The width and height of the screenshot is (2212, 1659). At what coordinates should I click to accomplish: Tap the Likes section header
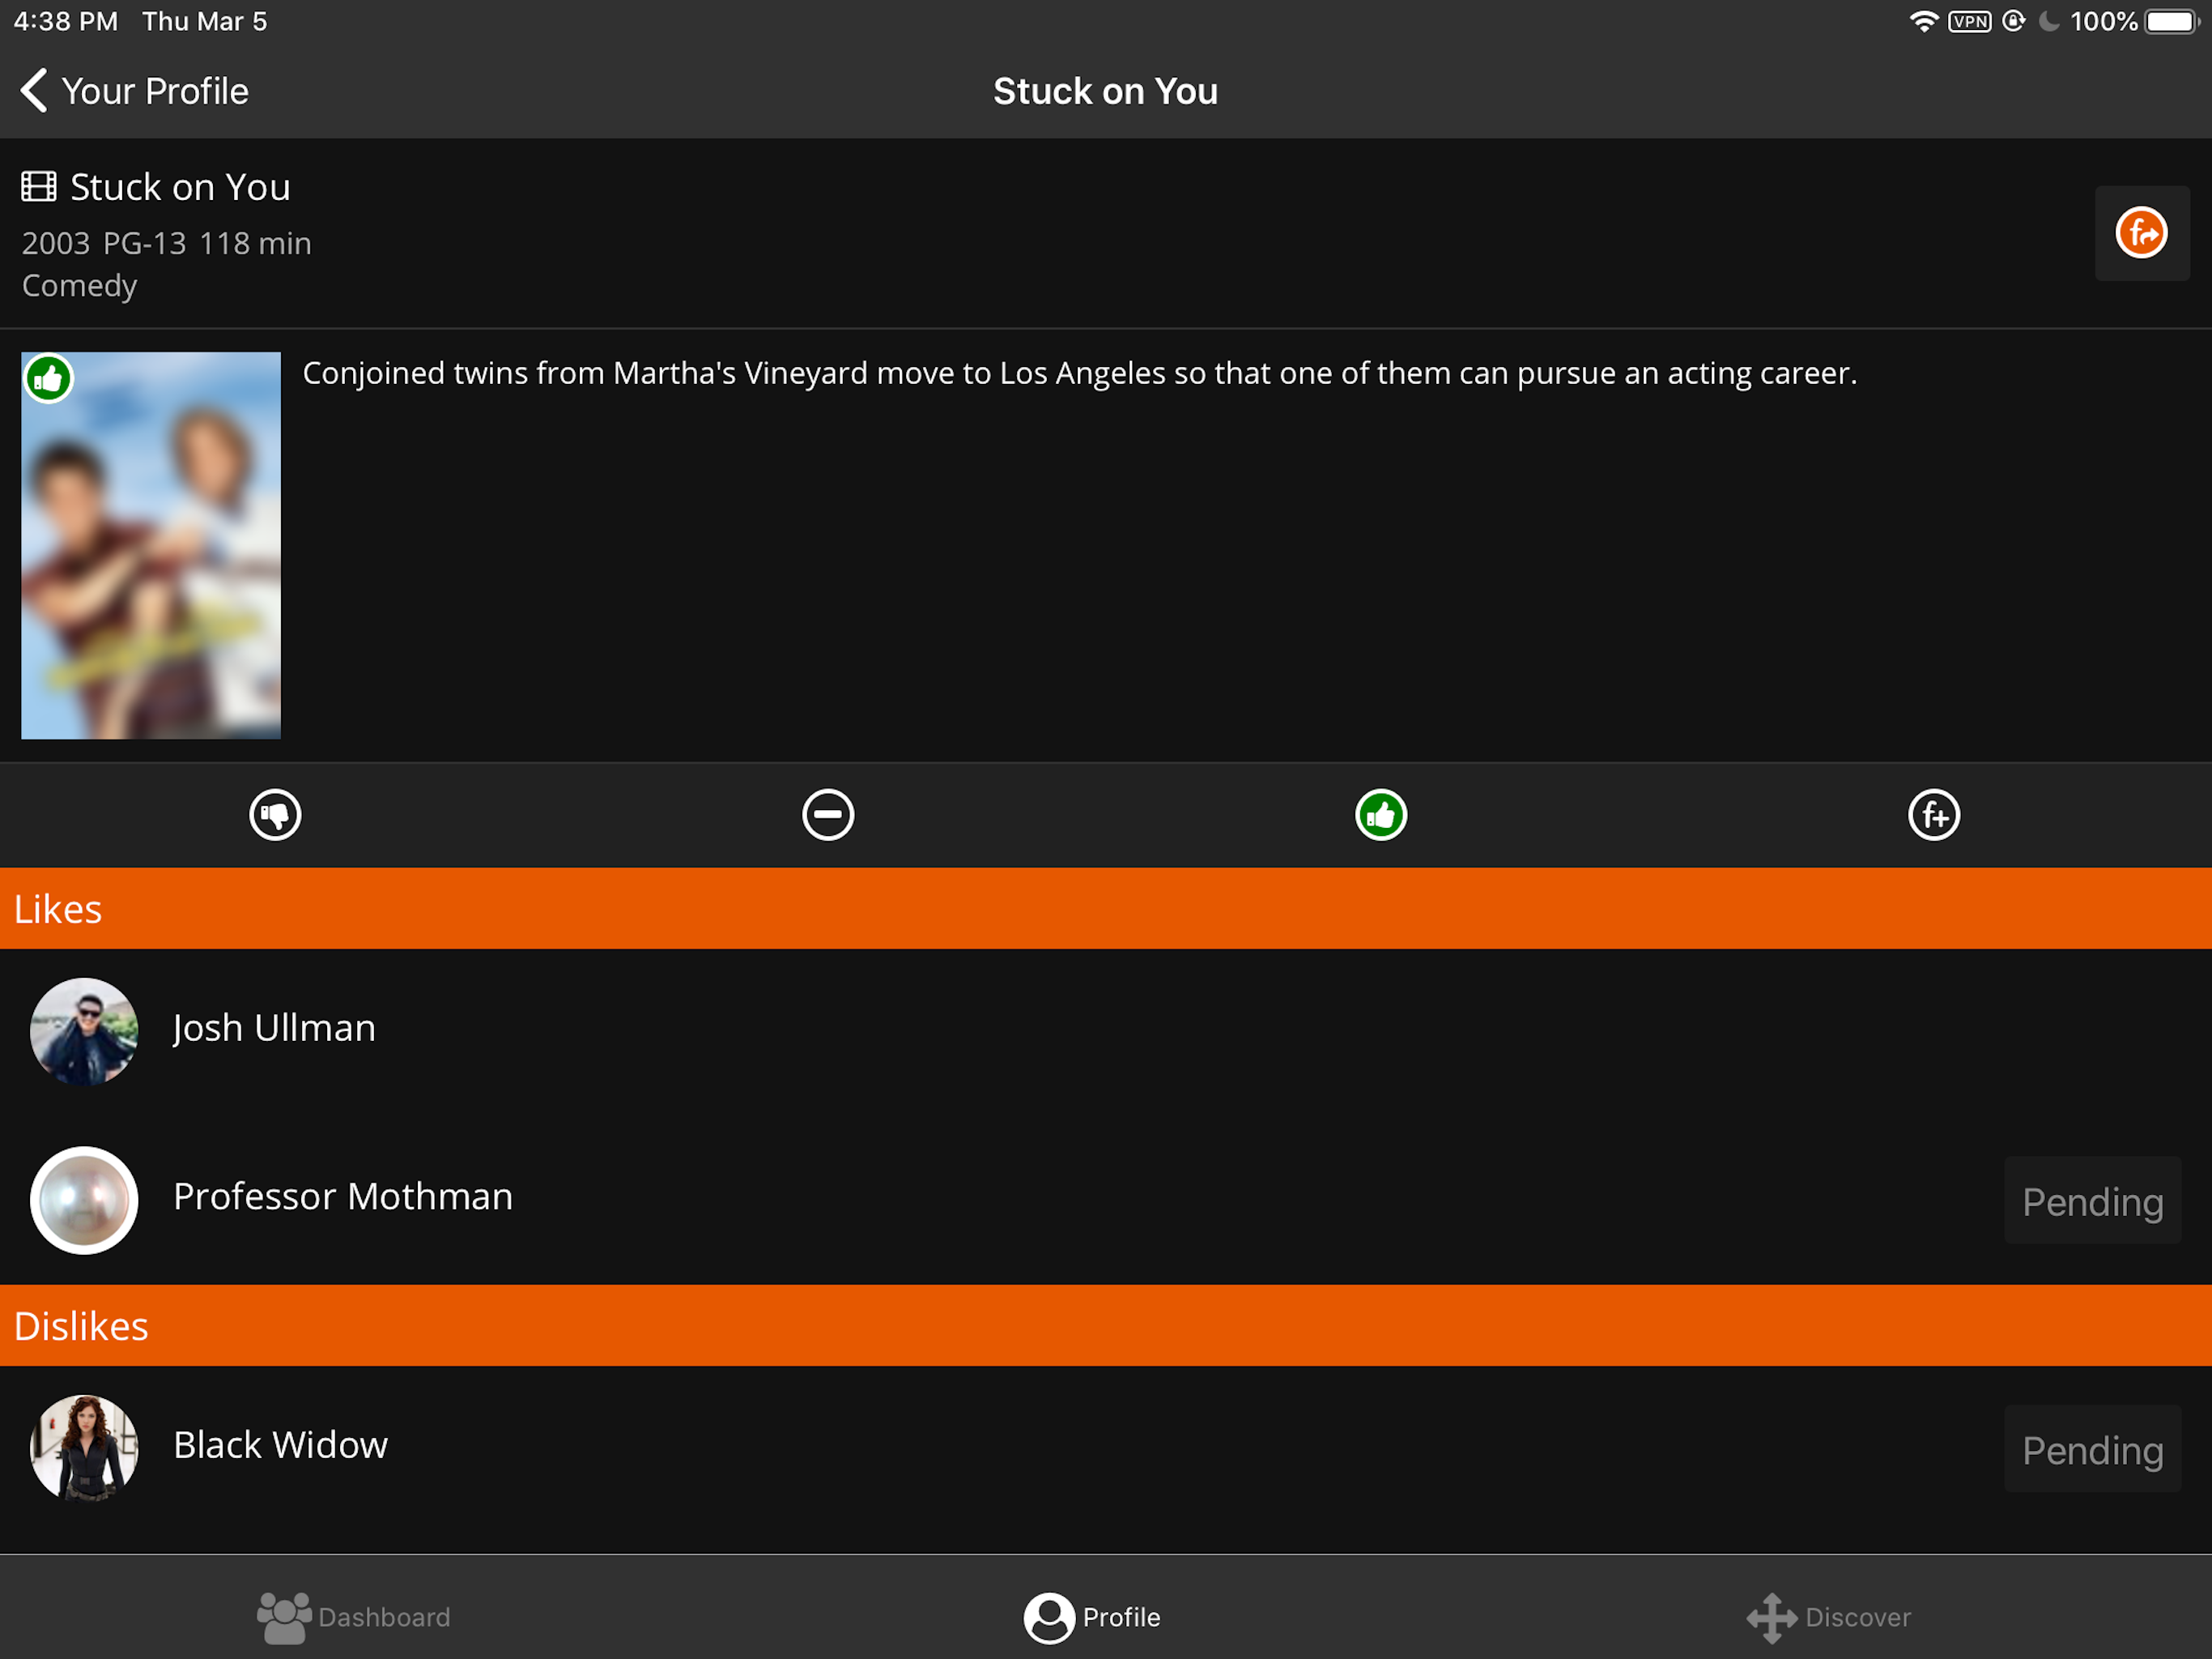point(1106,909)
